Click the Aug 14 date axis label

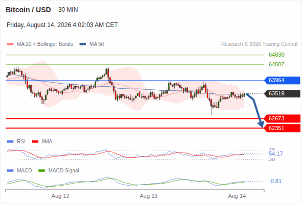tap(237, 196)
